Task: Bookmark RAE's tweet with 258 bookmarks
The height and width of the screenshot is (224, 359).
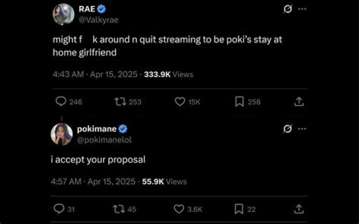Action: 239,102
